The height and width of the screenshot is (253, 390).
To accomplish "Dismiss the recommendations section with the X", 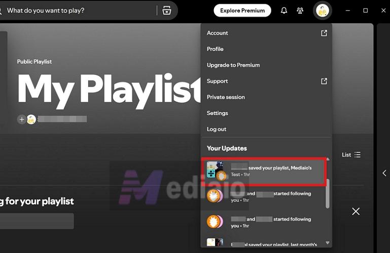I will (356, 212).
